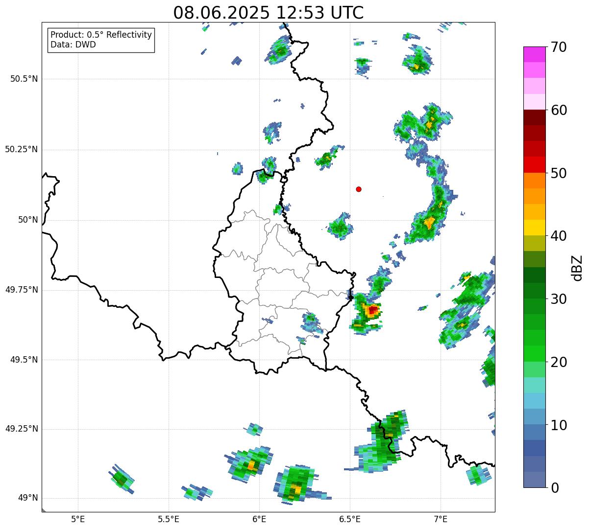The width and height of the screenshot is (589, 529).
Task: Click the 5.5°E longitude label
Action: pyautogui.click(x=169, y=519)
